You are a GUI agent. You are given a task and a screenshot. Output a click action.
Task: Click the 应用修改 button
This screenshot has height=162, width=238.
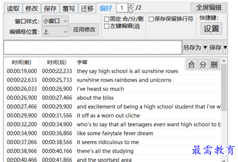pos(84,29)
